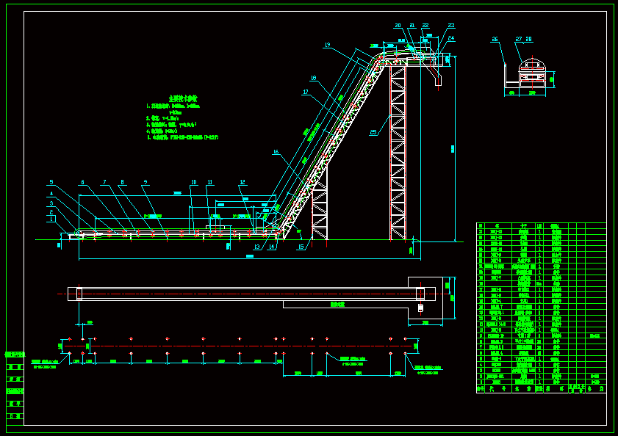Select part callout number 5
Image resolution: width=618 pixels, height=436 pixels.
(51, 182)
